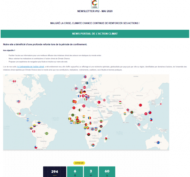Click the Germany flag marker

[84, 92]
